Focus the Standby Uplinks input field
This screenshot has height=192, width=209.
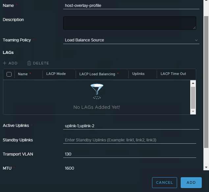[130, 140]
